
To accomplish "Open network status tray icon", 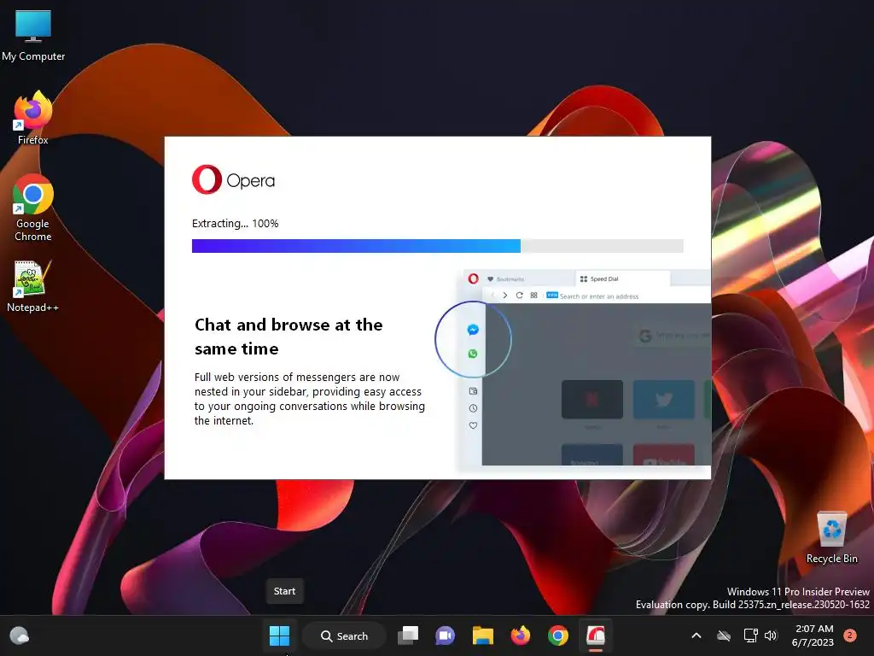I will coord(750,635).
